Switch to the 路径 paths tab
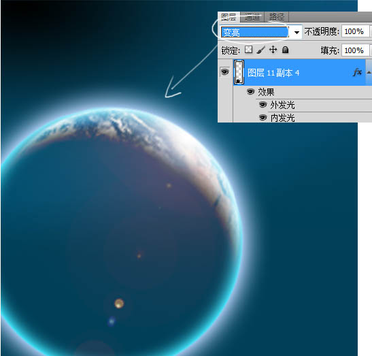 (x=277, y=17)
